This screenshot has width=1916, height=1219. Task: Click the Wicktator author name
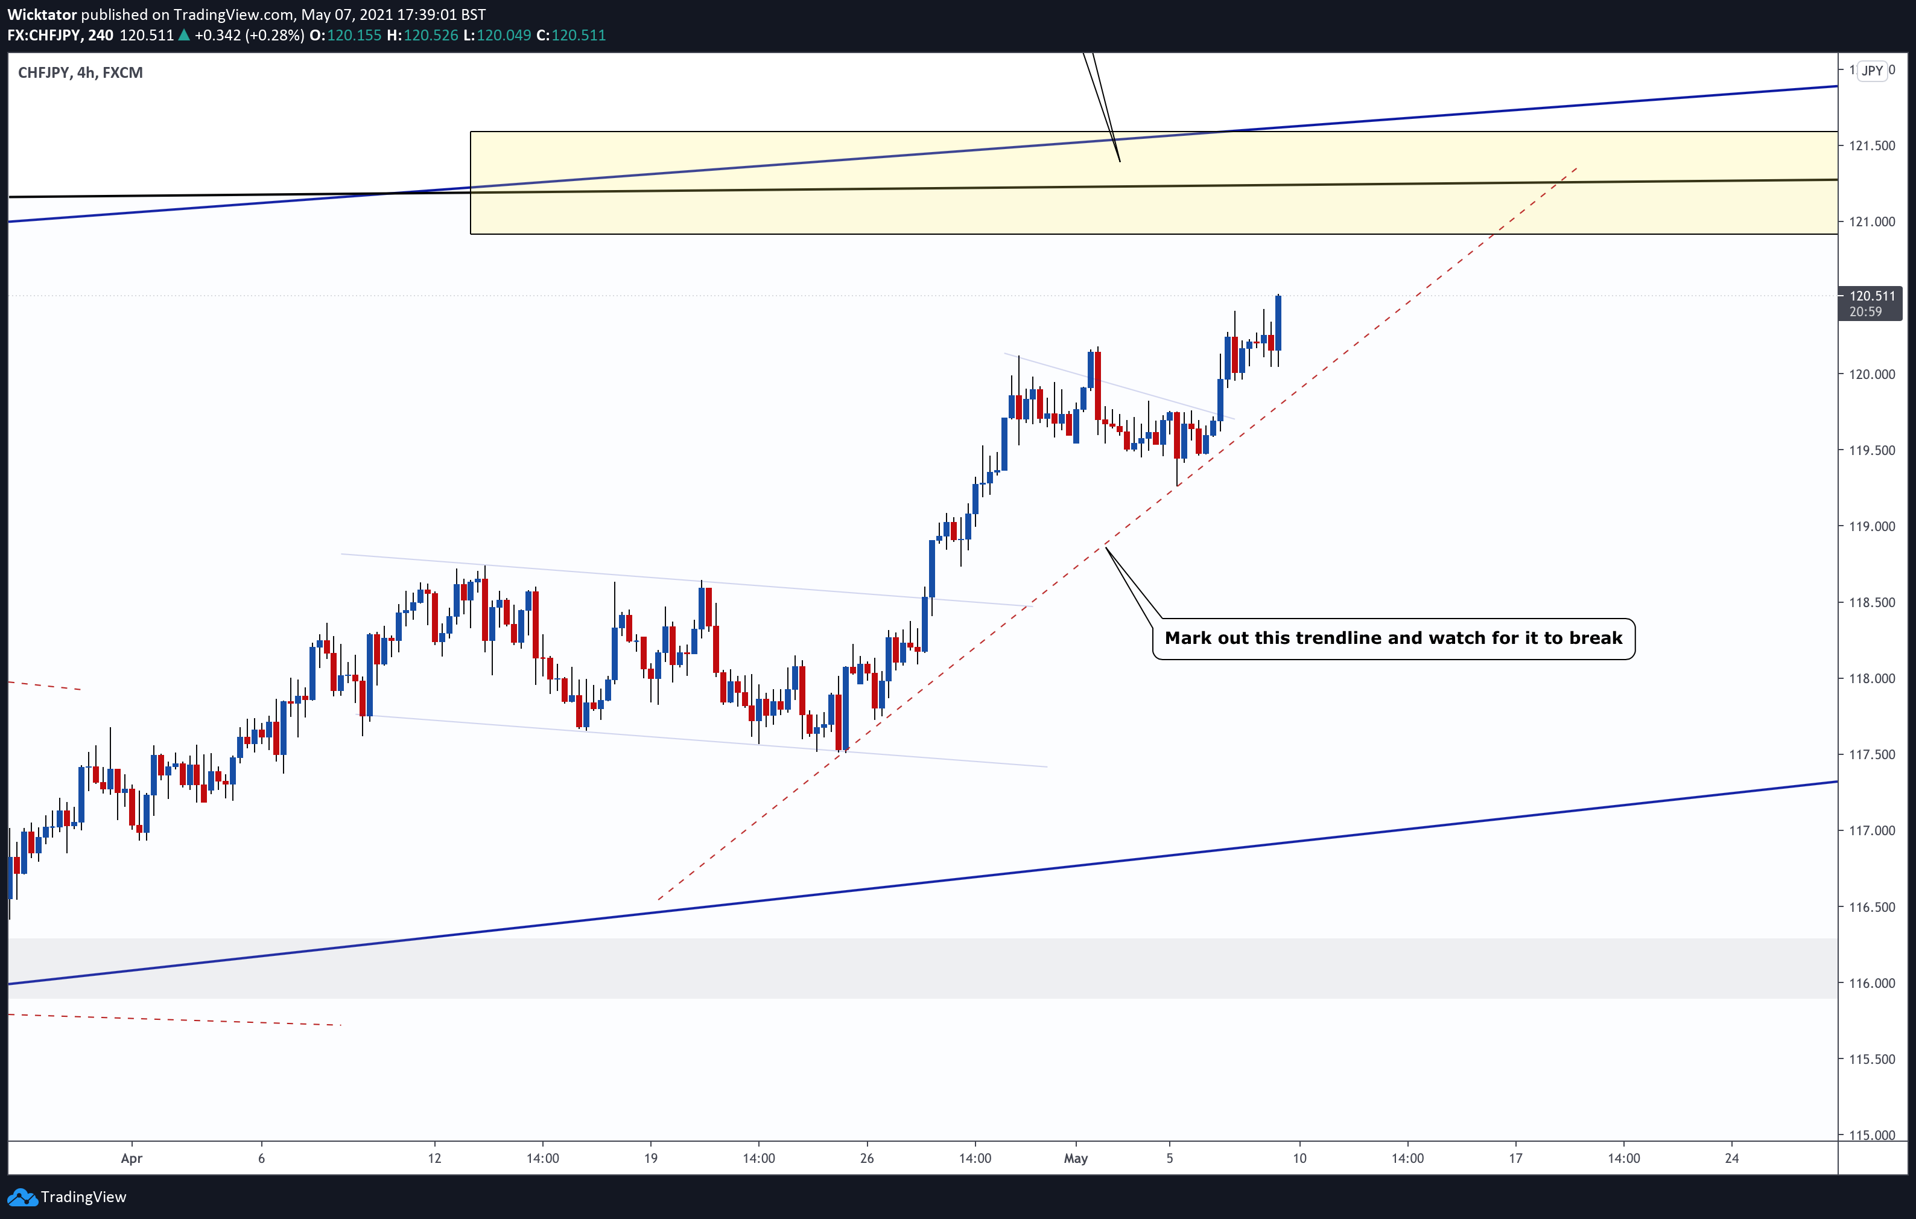[42, 14]
